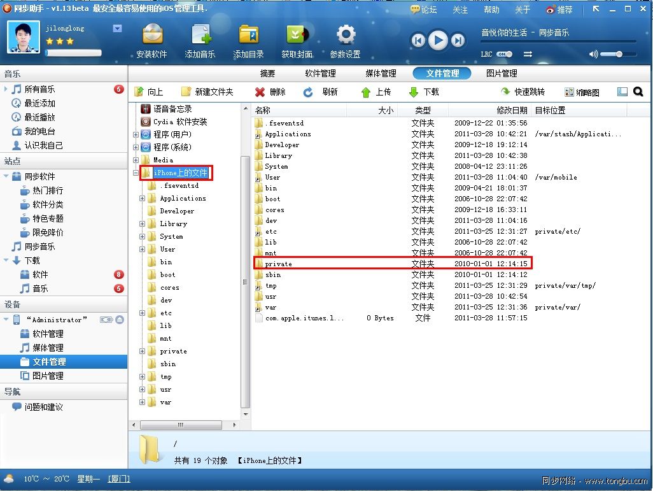Screen dimensions: 653x491
Task: Open 参数设置 settings gear icon
Action: pos(346,34)
